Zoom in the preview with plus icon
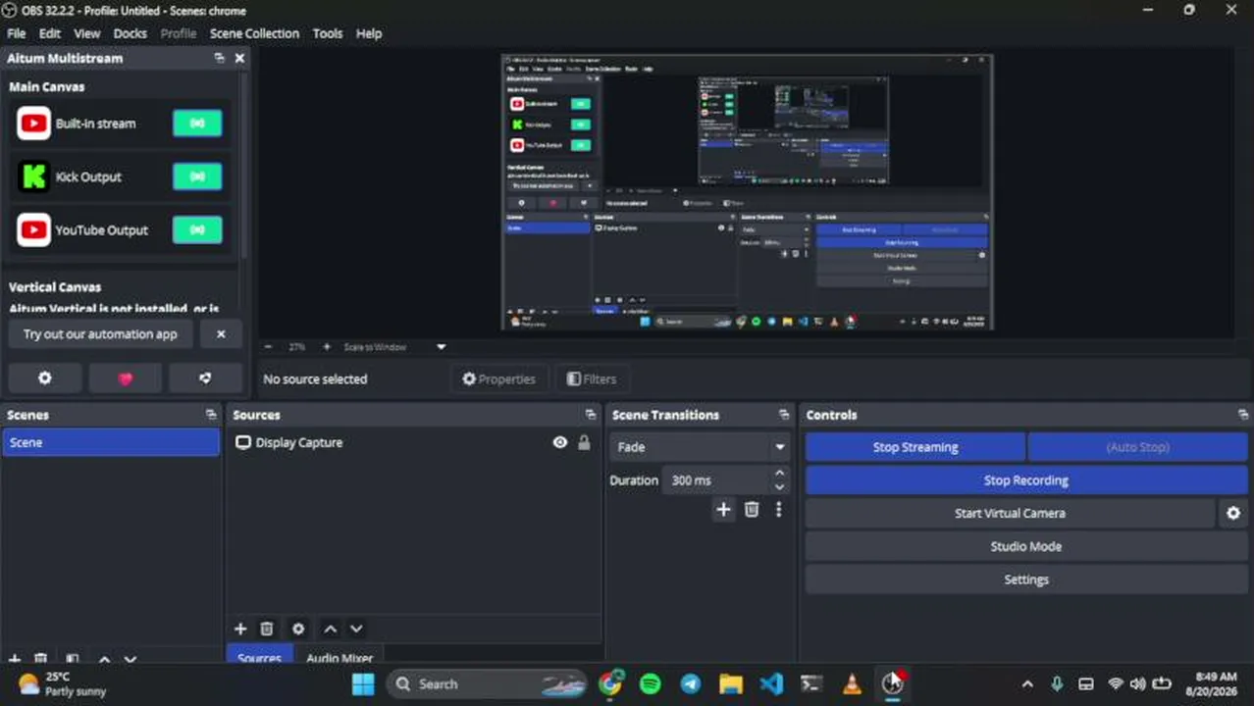 click(x=327, y=347)
